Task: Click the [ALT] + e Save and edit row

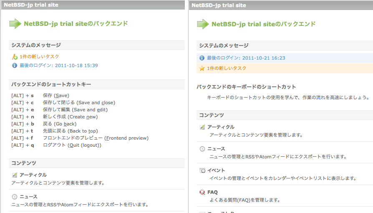Action: pos(60,110)
